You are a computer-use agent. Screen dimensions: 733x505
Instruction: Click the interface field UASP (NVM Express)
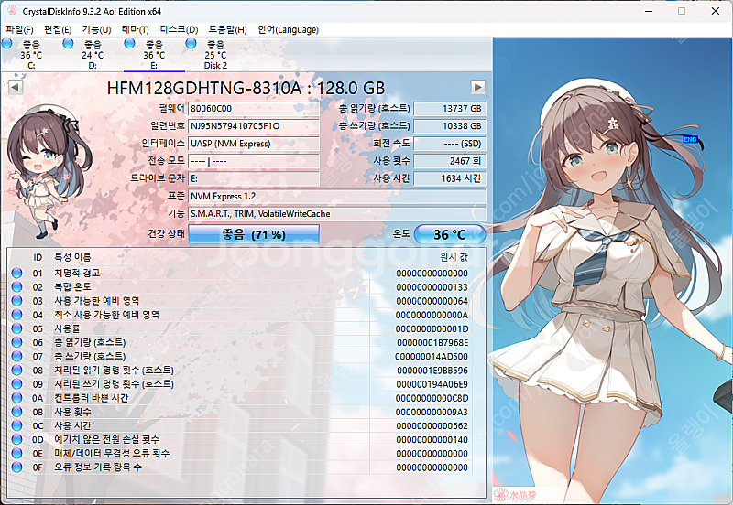pos(254,144)
